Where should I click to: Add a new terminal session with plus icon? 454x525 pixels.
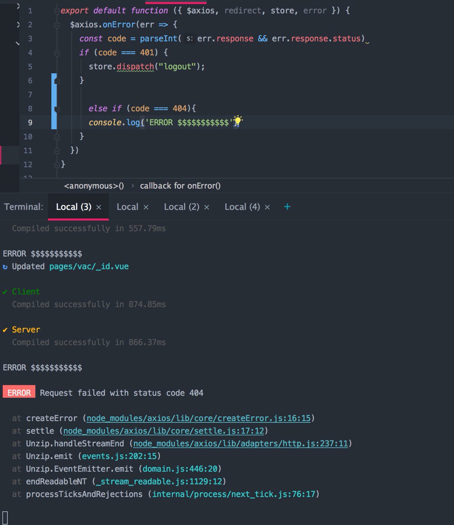tap(287, 207)
